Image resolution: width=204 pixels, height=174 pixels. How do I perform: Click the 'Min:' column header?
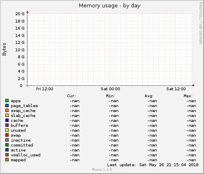[x=110, y=96]
